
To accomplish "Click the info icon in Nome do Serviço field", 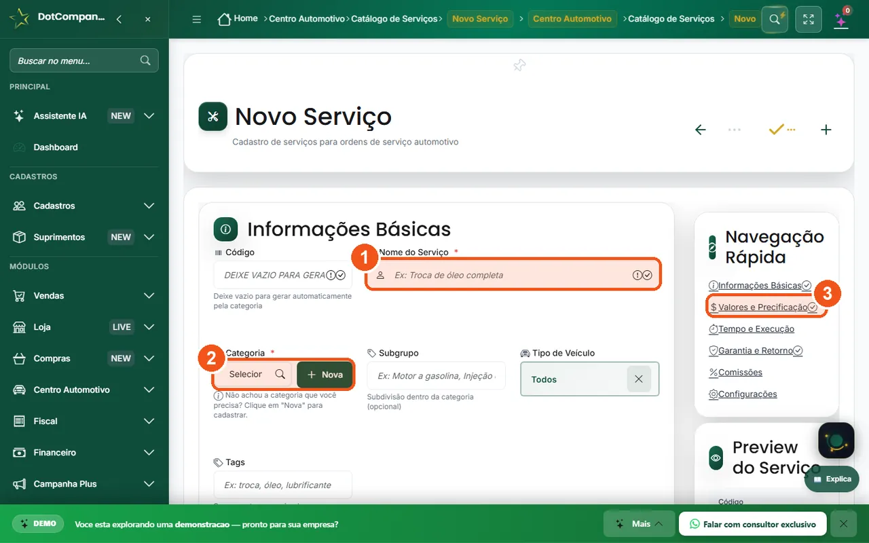I will pos(637,275).
